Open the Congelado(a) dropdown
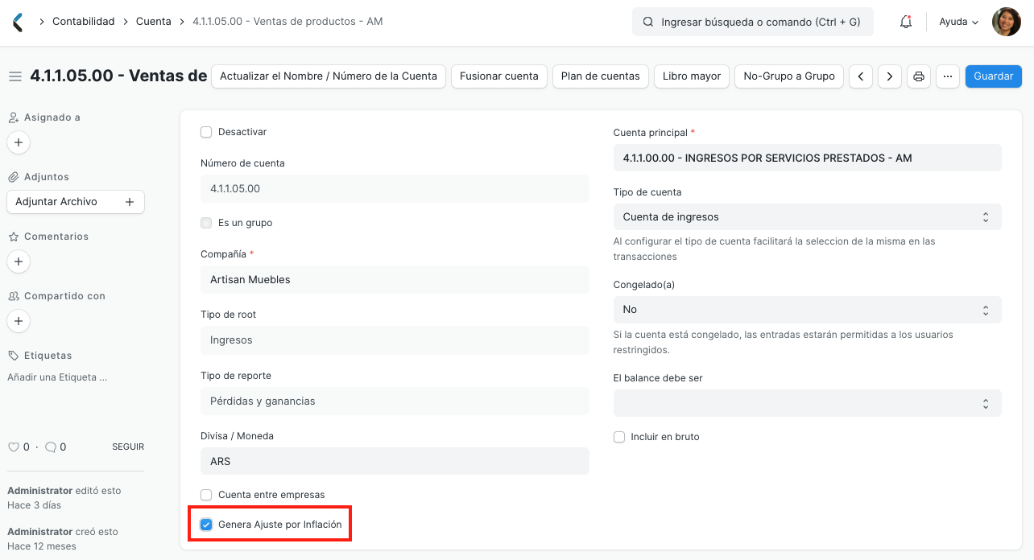This screenshot has height=560, width=1034. point(807,310)
